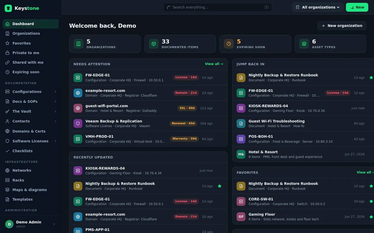
Task: Click New organization button
Action: coord(342,26)
